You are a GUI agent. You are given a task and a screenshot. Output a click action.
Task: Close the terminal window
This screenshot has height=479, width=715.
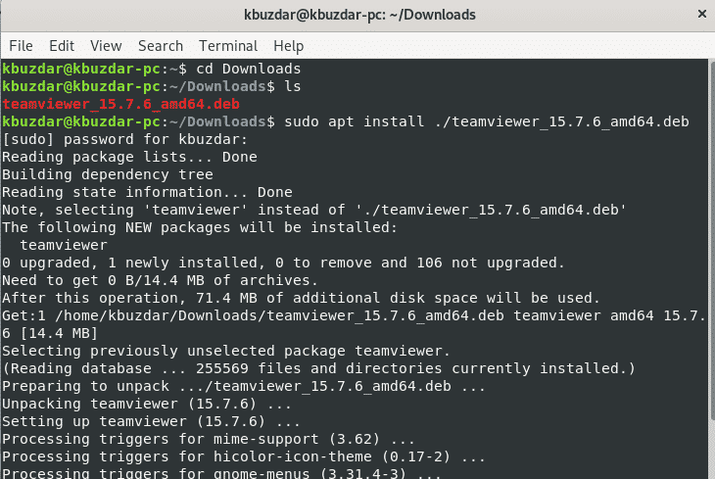click(x=699, y=15)
